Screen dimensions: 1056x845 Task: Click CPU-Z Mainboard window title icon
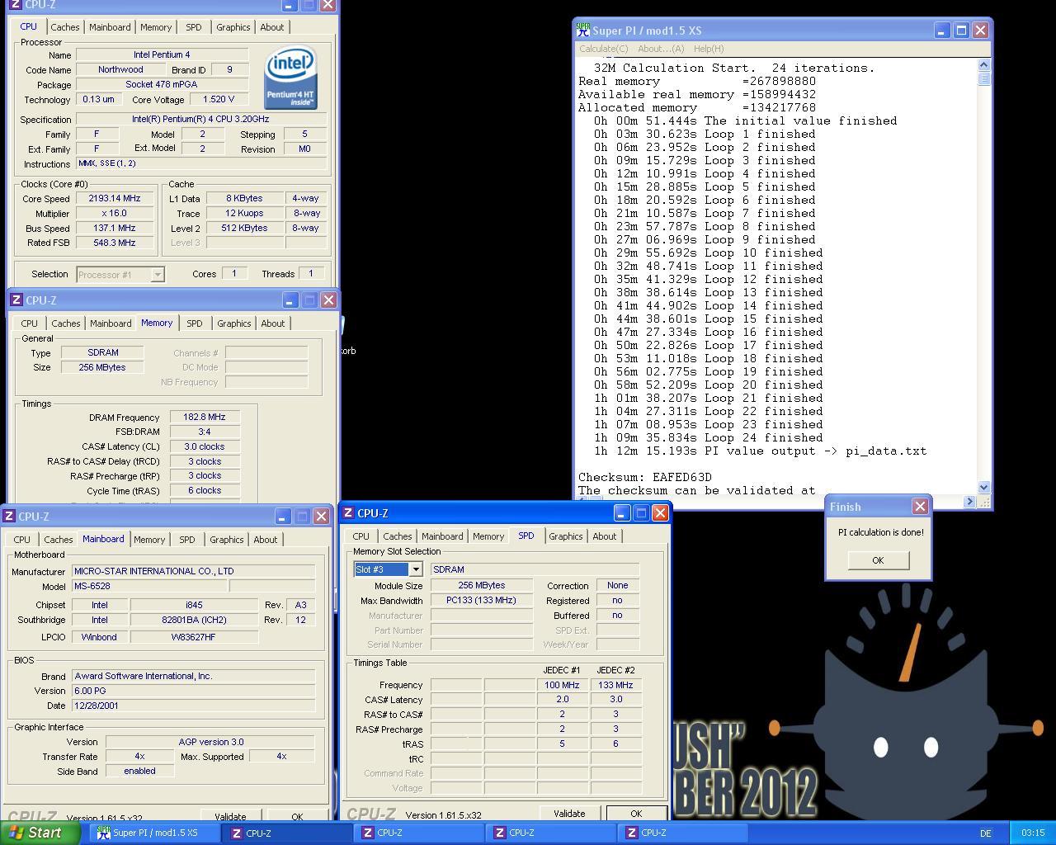click(9, 516)
